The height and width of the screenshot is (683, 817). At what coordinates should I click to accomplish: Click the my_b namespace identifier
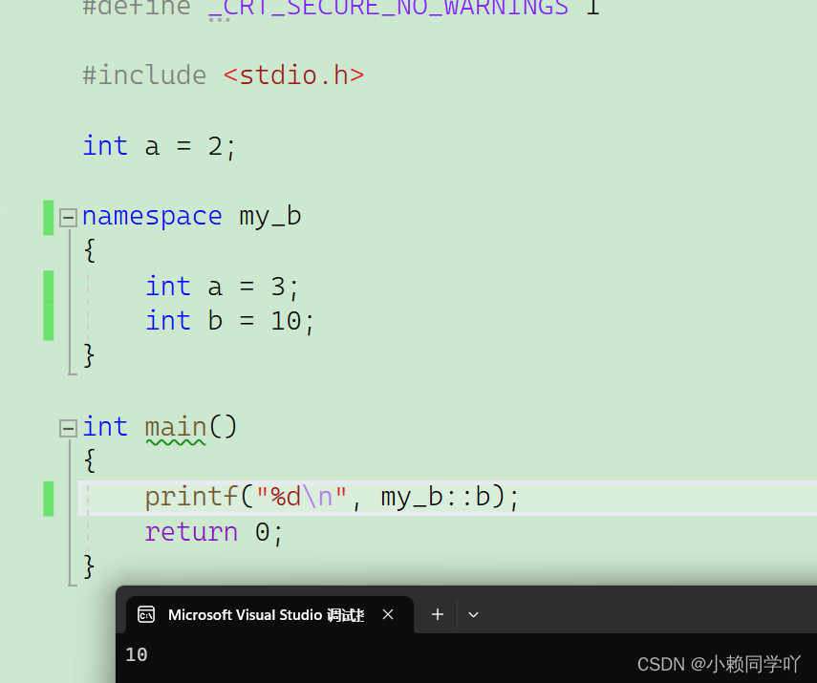point(269,217)
